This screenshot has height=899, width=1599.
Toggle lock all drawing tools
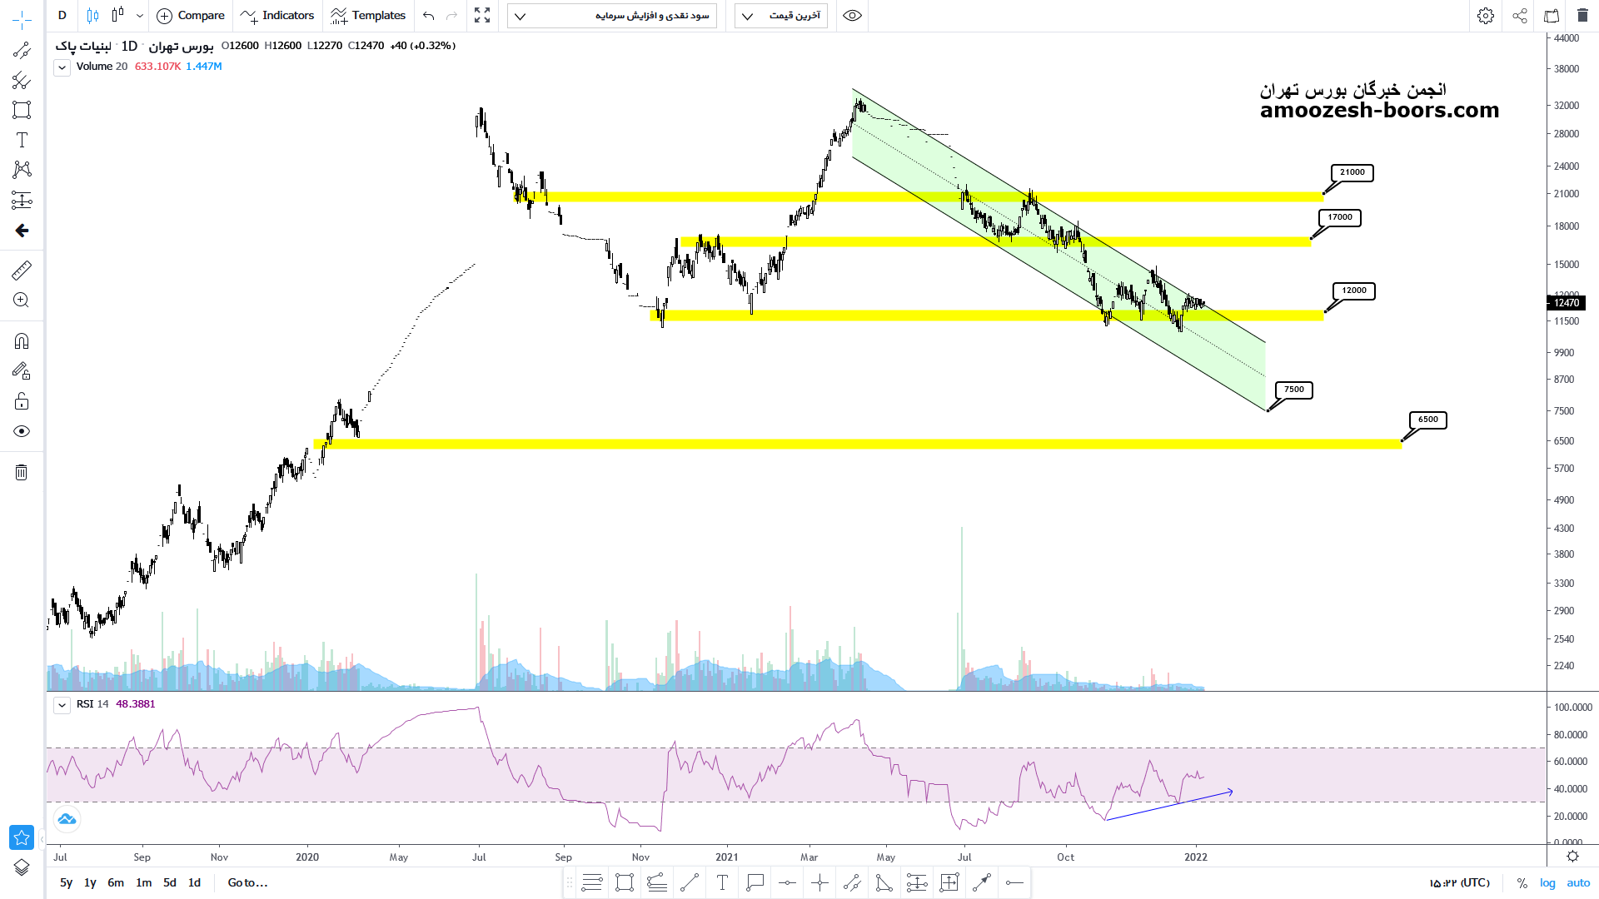(x=22, y=402)
